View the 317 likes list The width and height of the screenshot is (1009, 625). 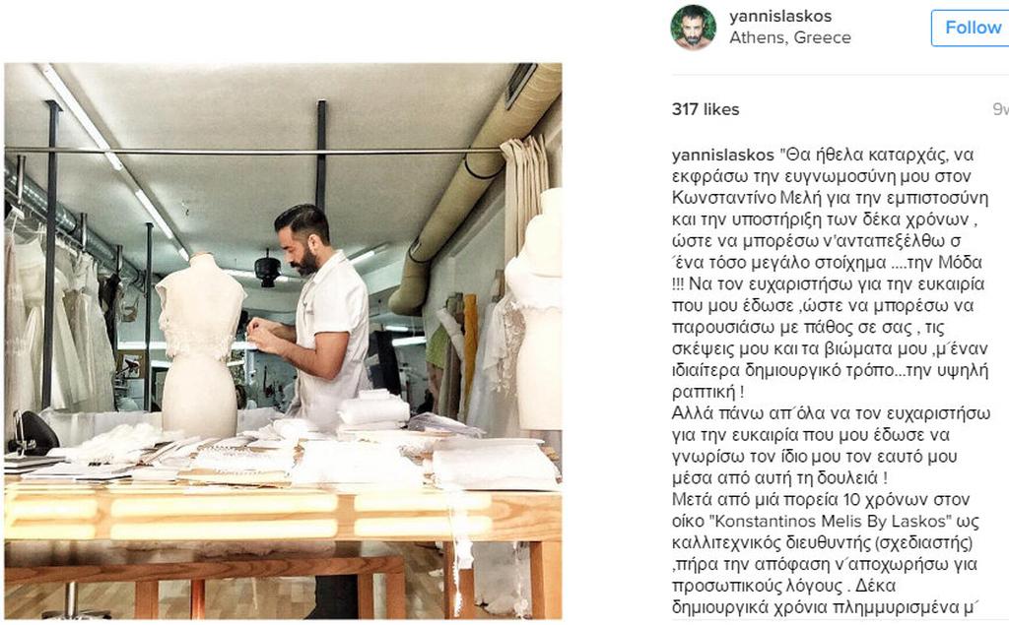(706, 109)
